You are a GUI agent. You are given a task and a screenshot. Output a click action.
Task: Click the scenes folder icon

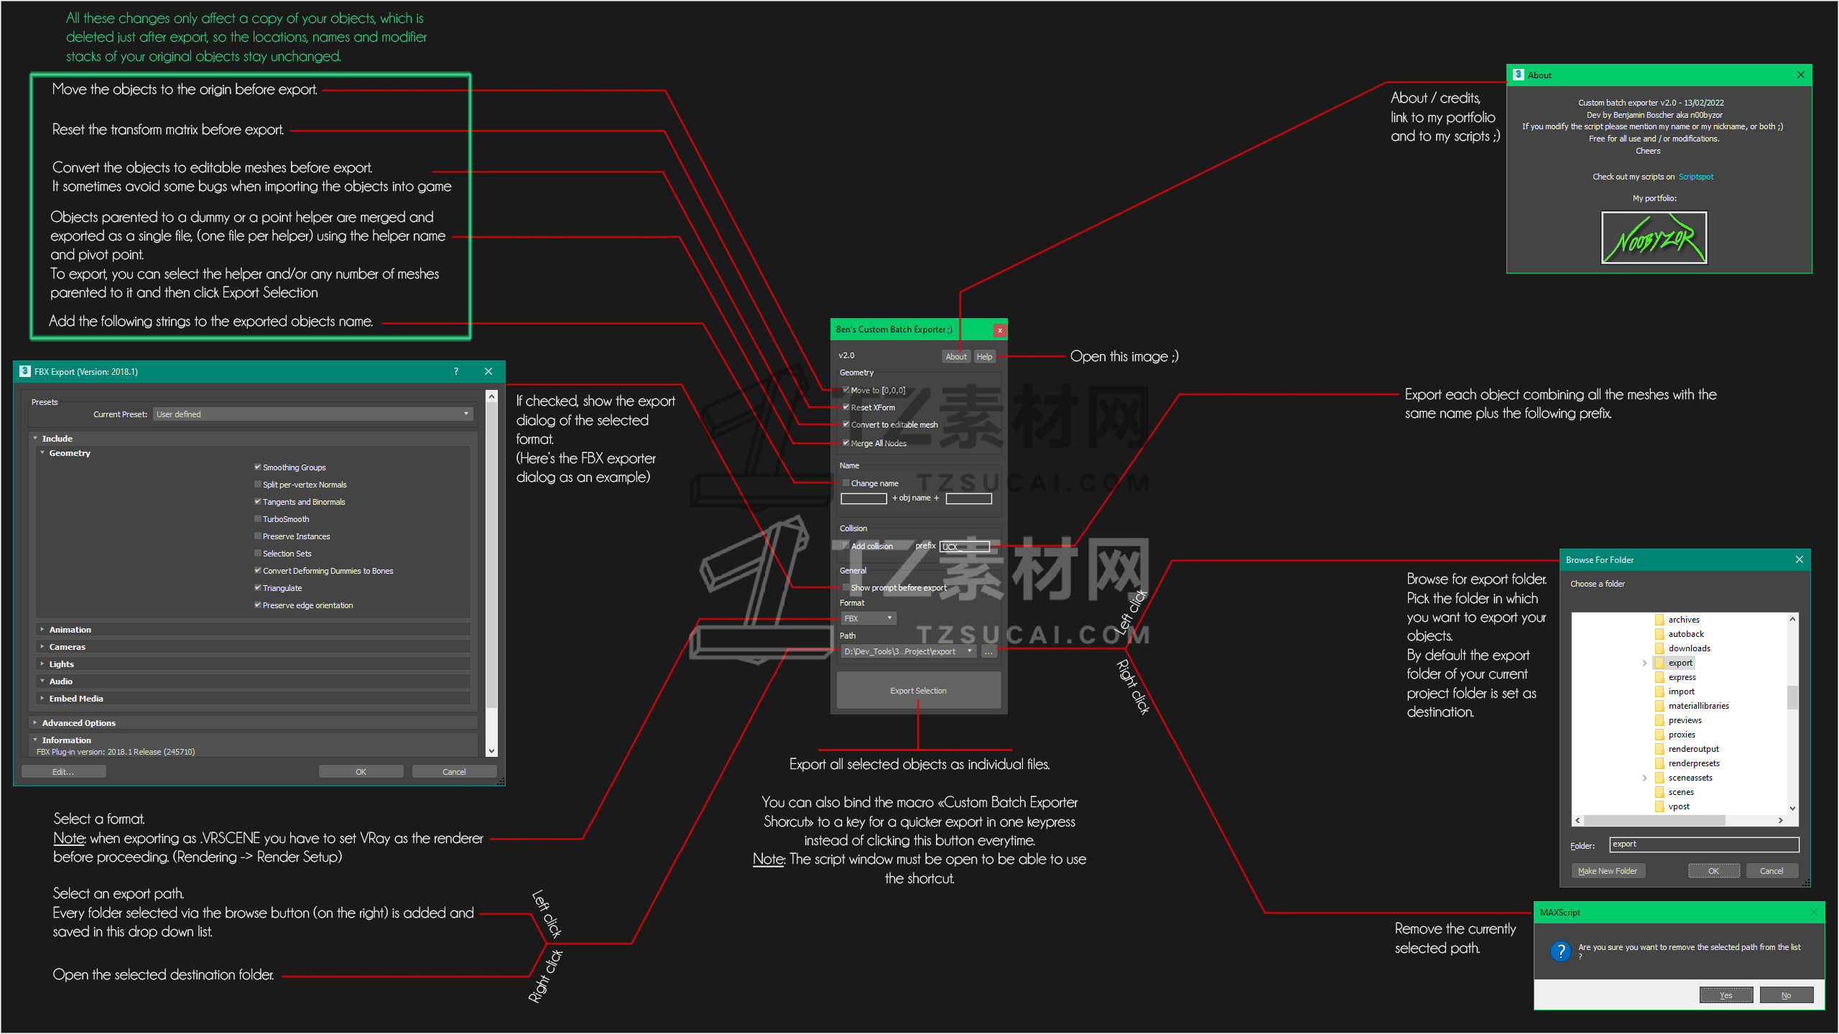pos(1659,792)
